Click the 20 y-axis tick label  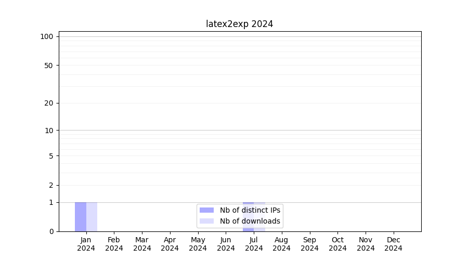pyautogui.click(x=49, y=103)
